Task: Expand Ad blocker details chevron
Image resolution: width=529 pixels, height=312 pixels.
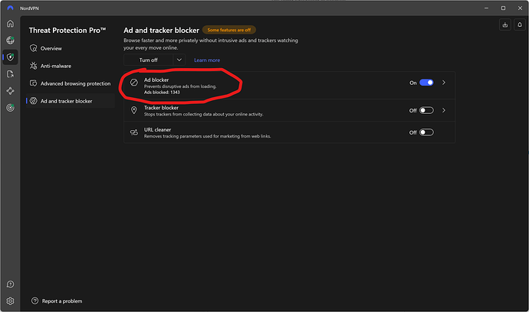Action: [x=444, y=83]
